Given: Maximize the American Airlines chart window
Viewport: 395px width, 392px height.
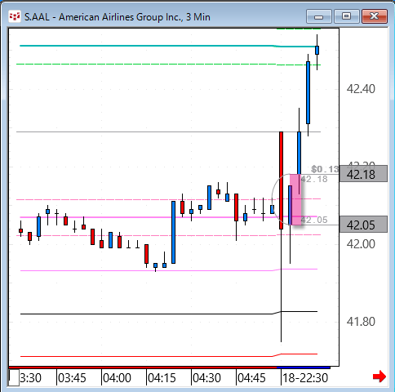Looking at the screenshot, I should [x=346, y=16].
